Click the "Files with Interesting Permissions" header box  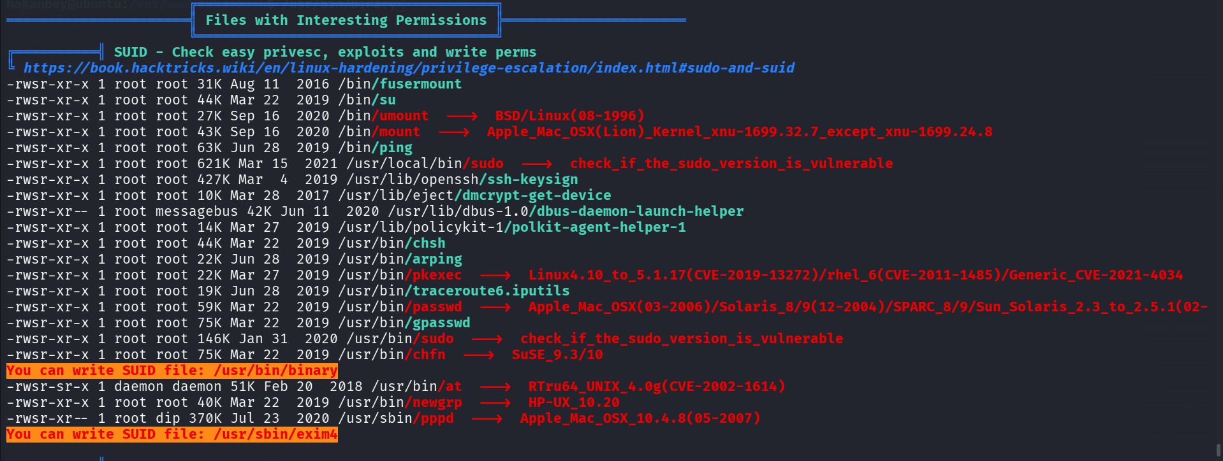click(x=346, y=20)
